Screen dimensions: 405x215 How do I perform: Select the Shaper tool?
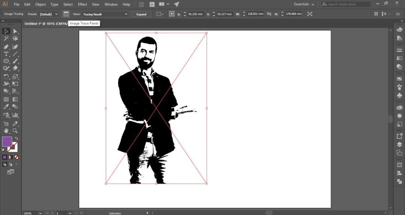[6, 68]
